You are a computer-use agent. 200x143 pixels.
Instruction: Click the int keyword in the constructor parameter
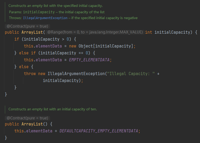[x=148, y=32]
